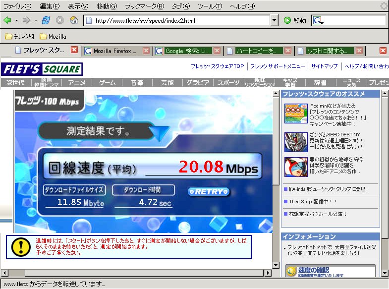Open the 花組宝塚バウホール公演 link
This screenshot has height=289, width=389.
pos(318,214)
